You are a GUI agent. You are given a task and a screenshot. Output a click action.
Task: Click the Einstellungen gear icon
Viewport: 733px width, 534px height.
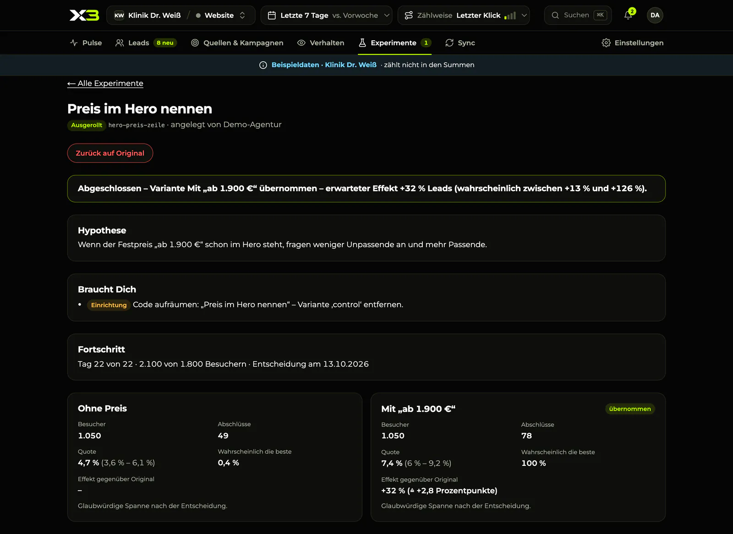pyautogui.click(x=606, y=43)
